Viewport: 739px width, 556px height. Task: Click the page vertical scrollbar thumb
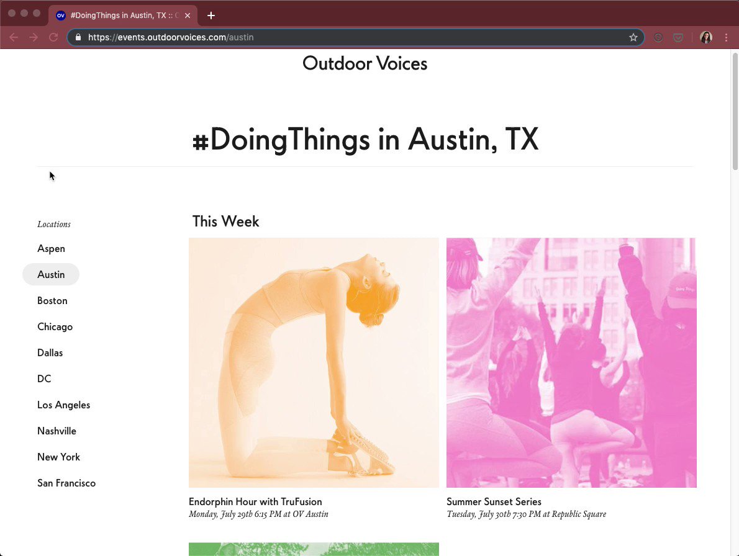click(735, 111)
